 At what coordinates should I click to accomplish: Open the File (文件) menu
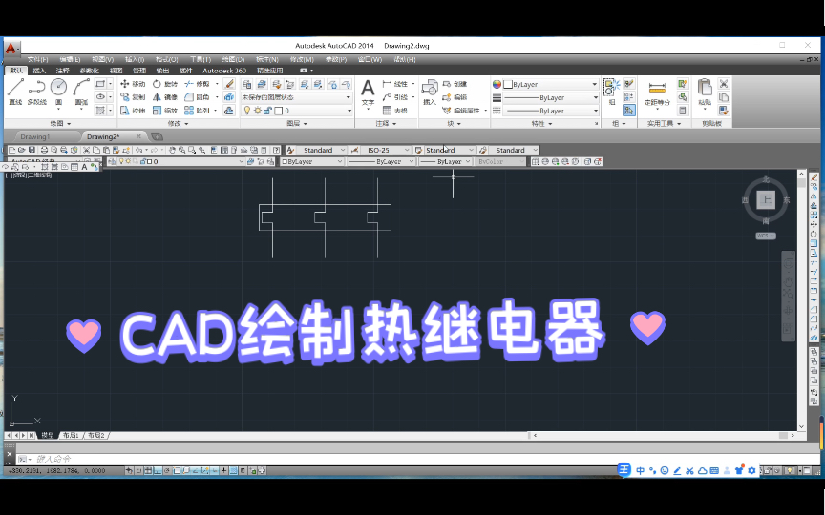click(x=37, y=59)
